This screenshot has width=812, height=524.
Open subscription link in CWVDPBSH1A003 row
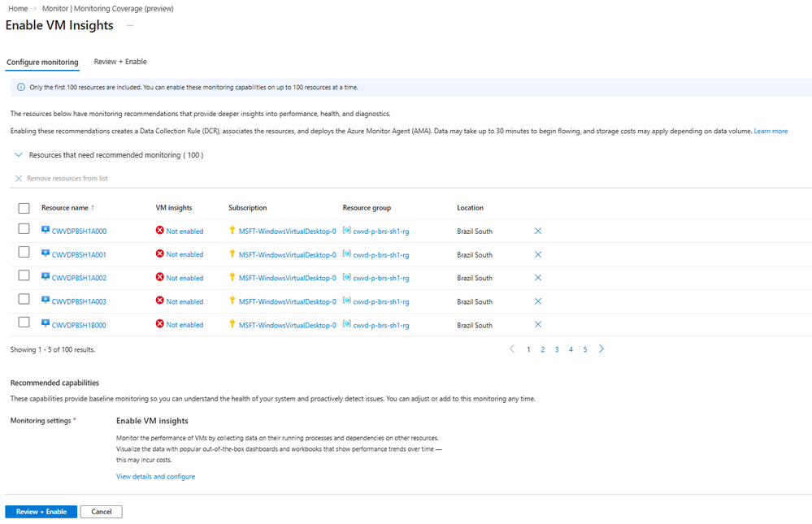pyautogui.click(x=288, y=301)
